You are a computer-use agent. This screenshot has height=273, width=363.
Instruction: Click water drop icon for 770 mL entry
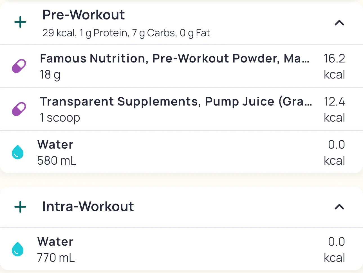(x=18, y=249)
